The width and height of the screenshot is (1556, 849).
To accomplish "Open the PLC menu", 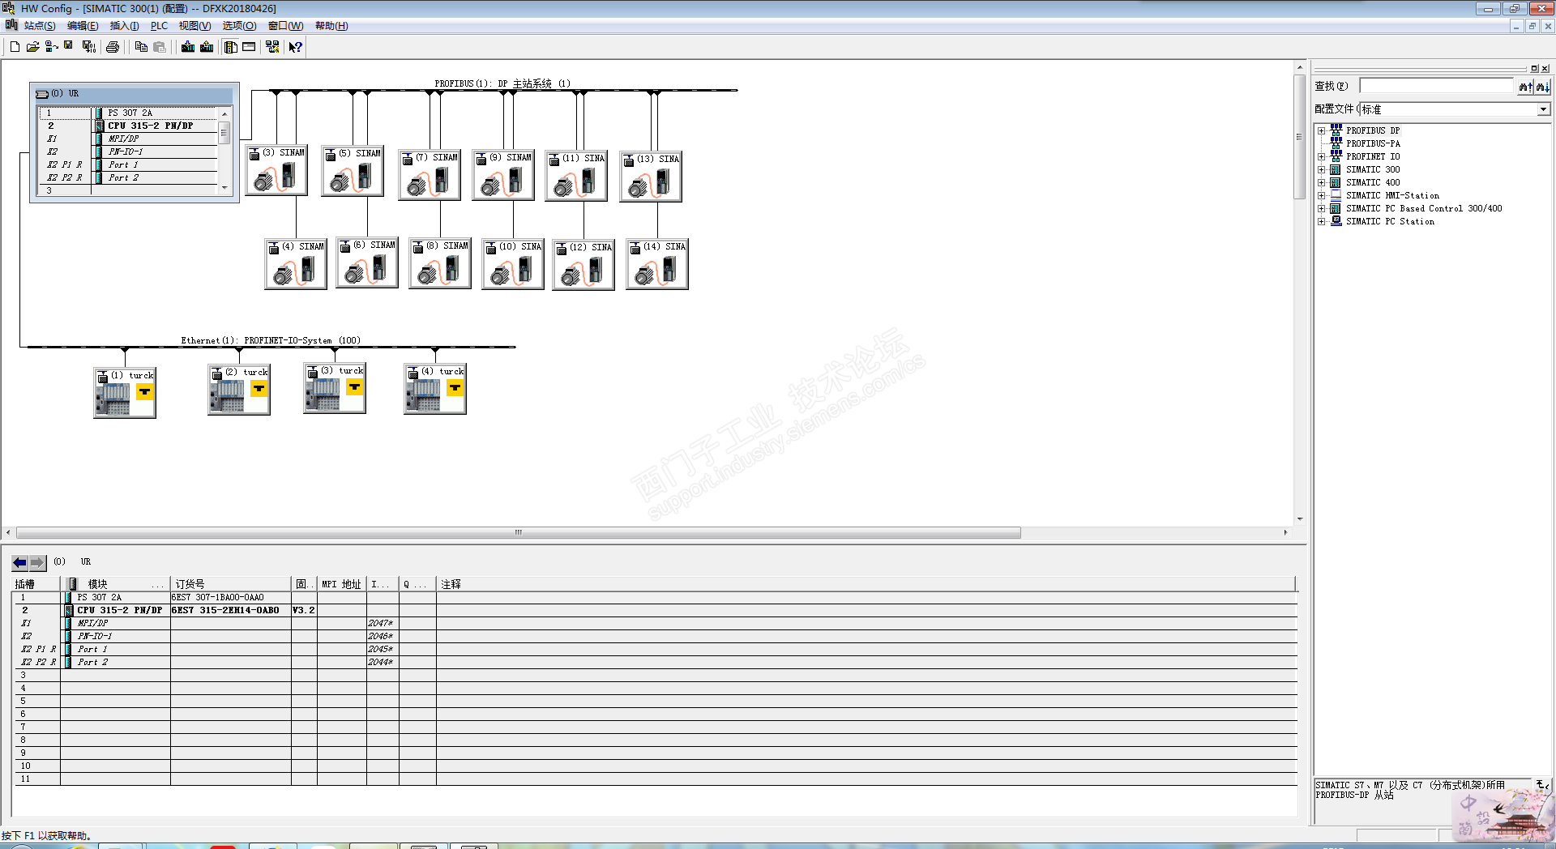I will tap(159, 26).
